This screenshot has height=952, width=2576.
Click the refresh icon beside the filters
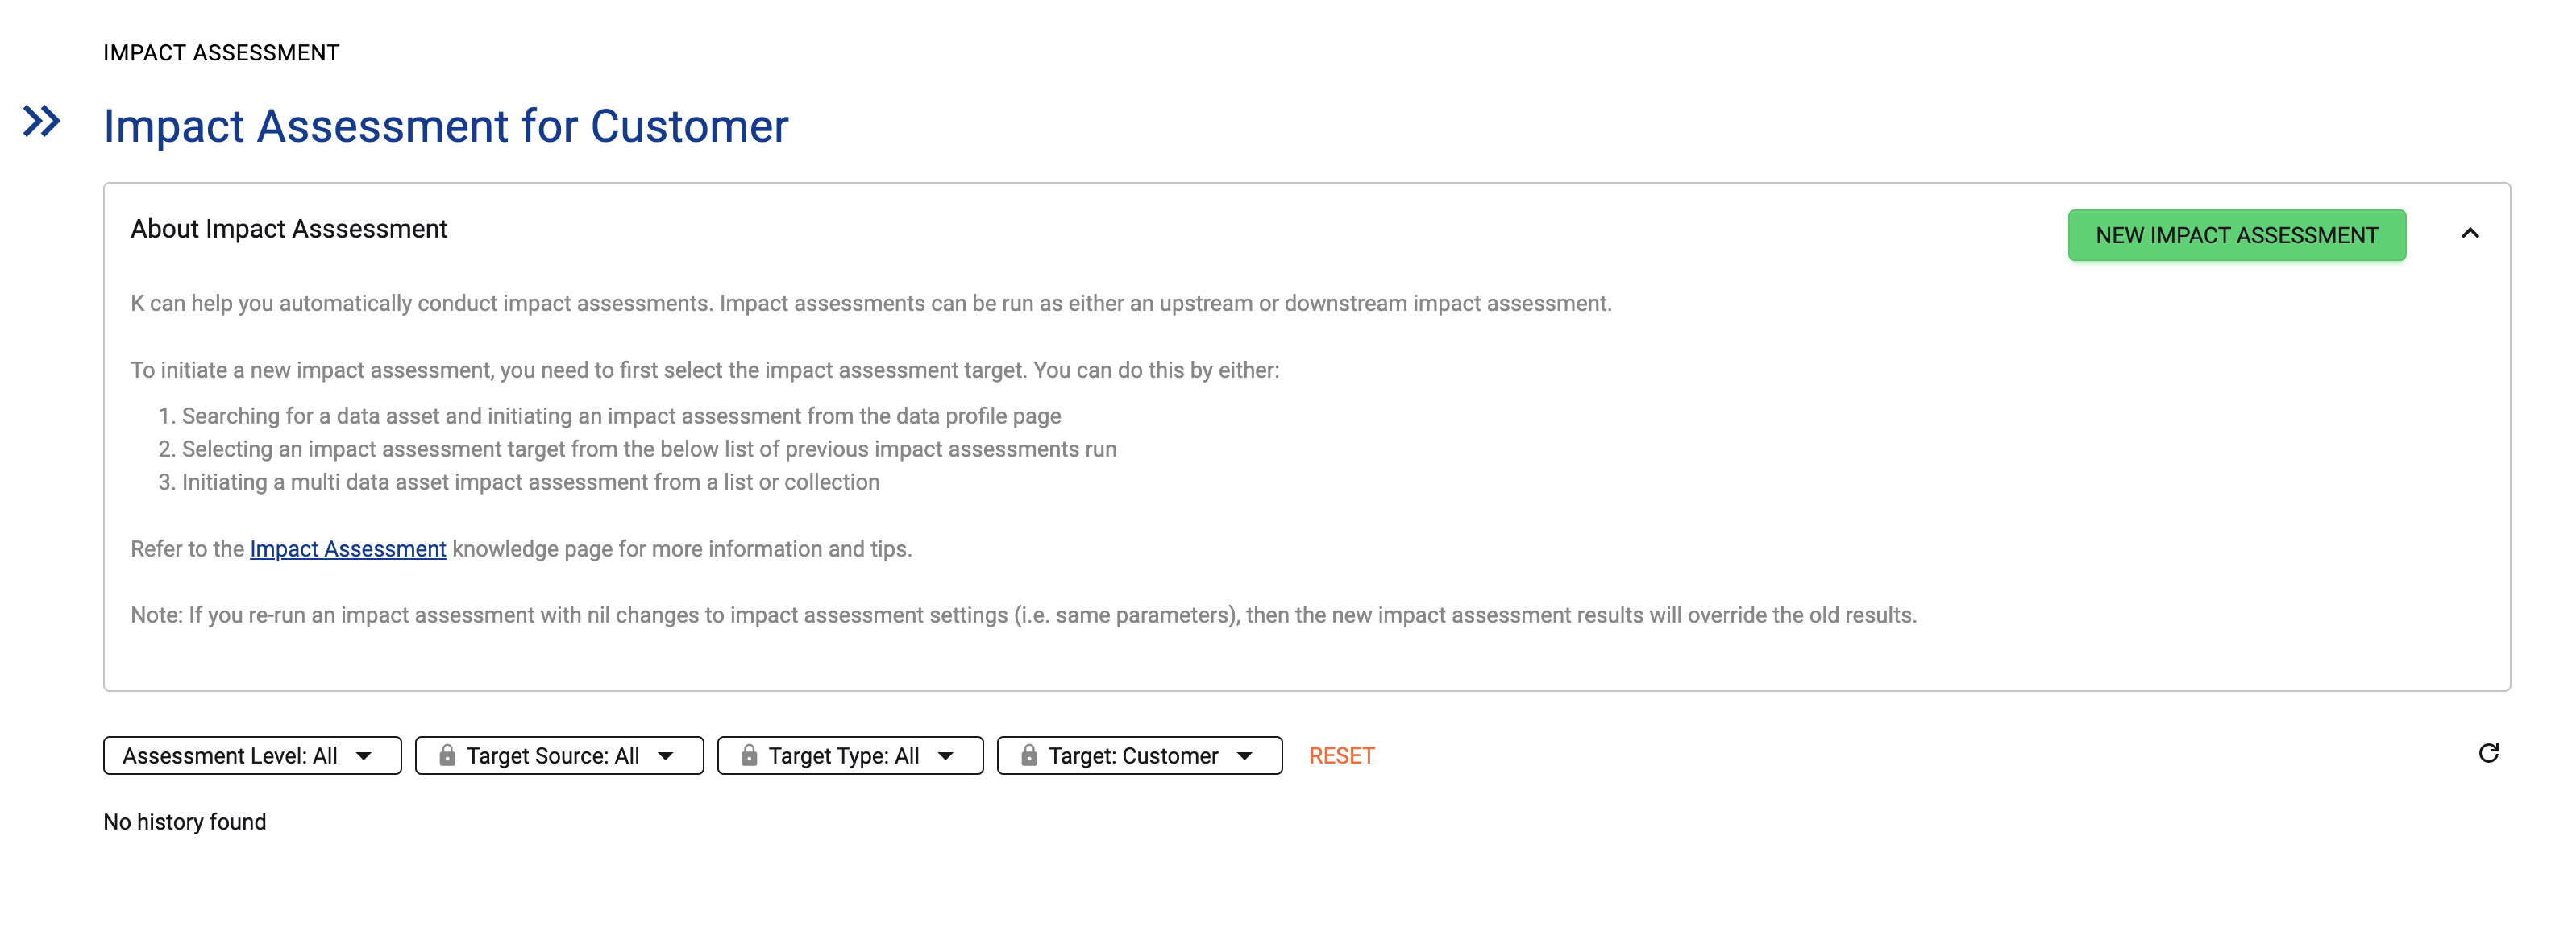point(2488,753)
